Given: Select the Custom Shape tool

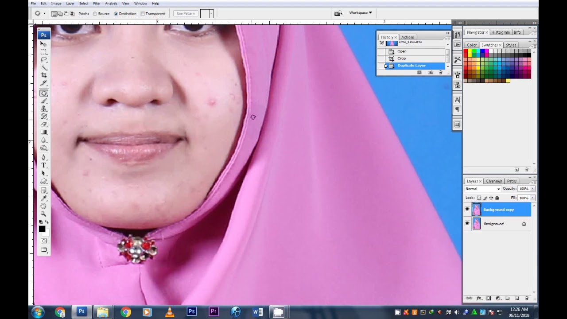Looking at the screenshot, I should [x=43, y=181].
